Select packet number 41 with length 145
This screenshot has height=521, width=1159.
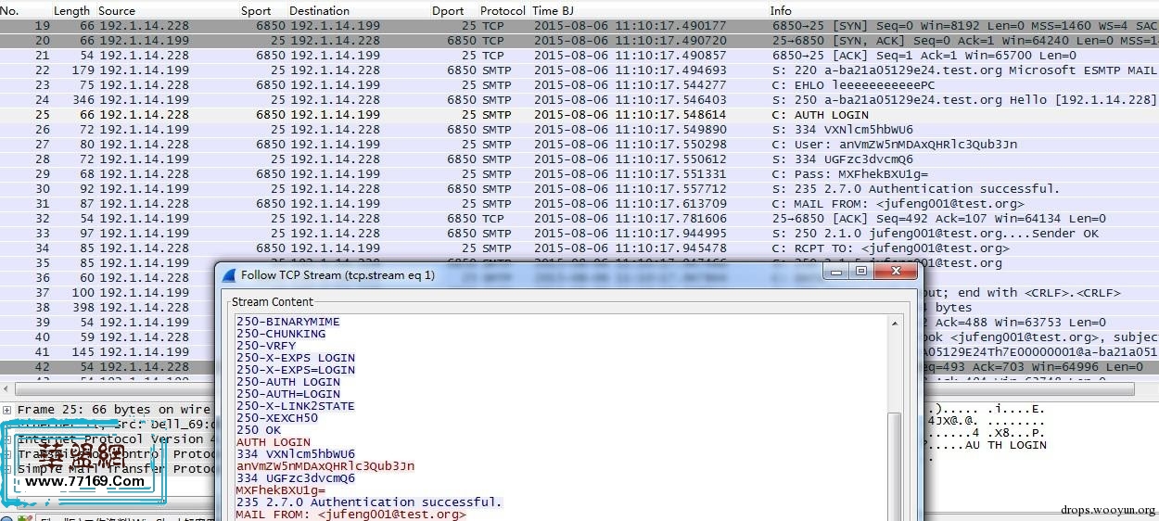(x=107, y=352)
